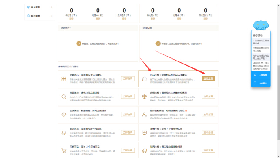
Task: Click the person service indicator icon
Action: [144, 114]
